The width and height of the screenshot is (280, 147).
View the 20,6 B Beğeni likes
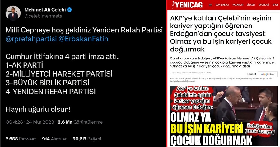point(87,139)
